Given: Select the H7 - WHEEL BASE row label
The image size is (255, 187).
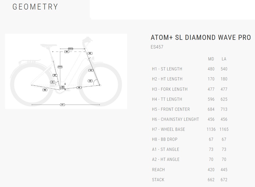Looking at the screenshot, I should pos(168,129).
